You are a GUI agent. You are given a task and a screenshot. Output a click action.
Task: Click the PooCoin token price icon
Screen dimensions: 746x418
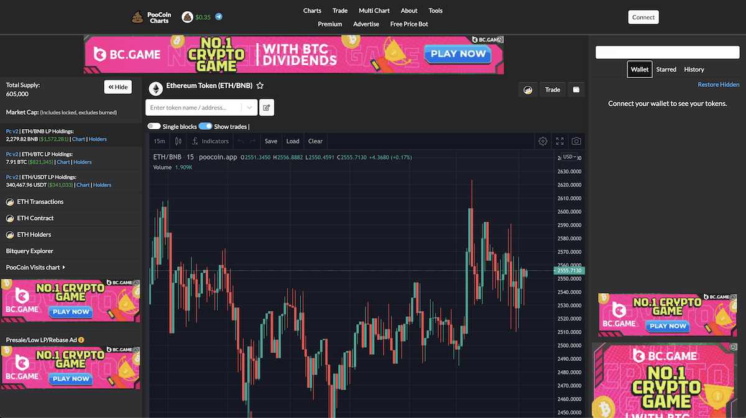(x=187, y=17)
